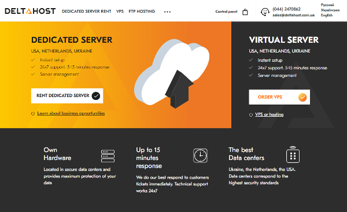
Task: Click the data center building icon
Action: pos(293,154)
